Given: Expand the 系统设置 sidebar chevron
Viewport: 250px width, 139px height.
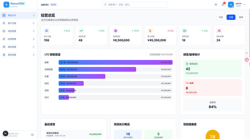Looking at the screenshot, I should pyautogui.click(x=34, y=55).
